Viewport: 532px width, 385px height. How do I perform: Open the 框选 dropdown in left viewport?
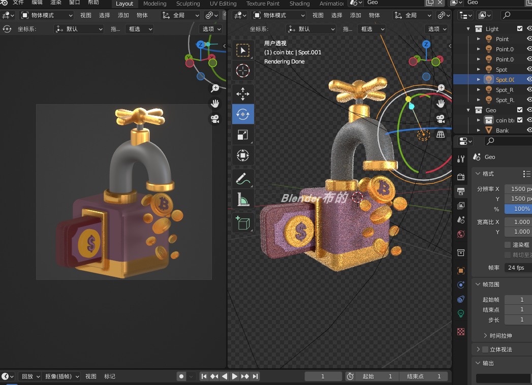[140, 29]
